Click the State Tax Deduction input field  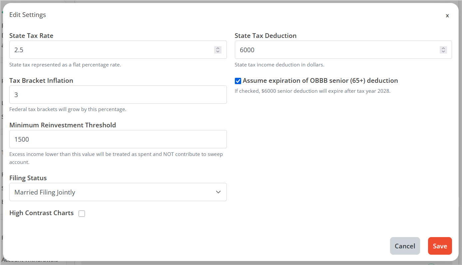343,50
